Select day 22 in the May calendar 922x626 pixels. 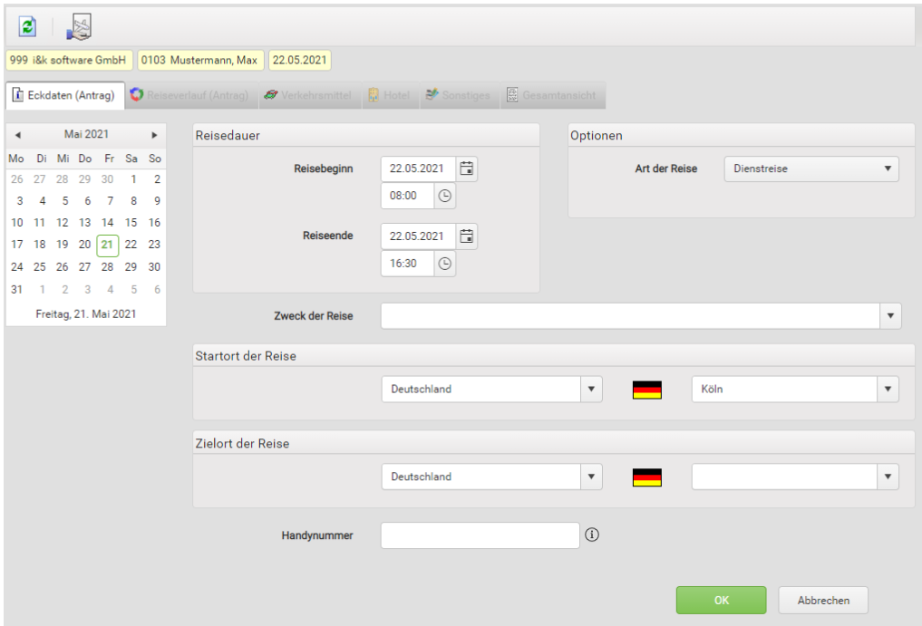point(131,245)
